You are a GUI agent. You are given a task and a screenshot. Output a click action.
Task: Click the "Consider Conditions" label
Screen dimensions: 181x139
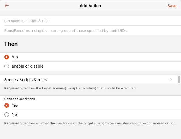[19, 99]
